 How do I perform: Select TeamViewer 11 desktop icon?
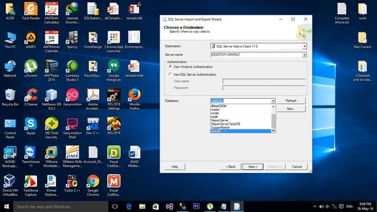point(31,157)
